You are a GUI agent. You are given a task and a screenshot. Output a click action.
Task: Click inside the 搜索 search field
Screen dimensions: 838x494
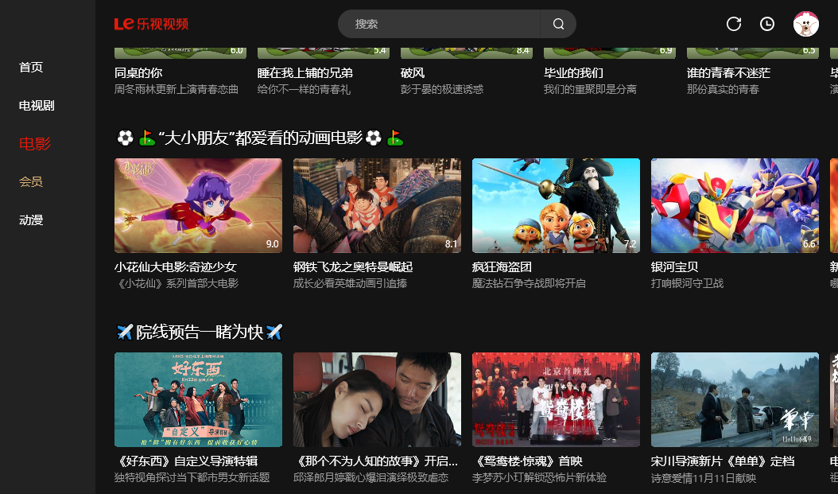coord(440,24)
